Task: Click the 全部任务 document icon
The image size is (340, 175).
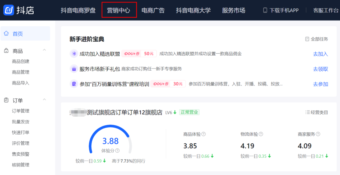Action: pyautogui.click(x=307, y=39)
